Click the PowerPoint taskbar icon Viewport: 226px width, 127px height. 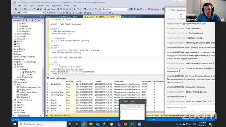pos(126,124)
